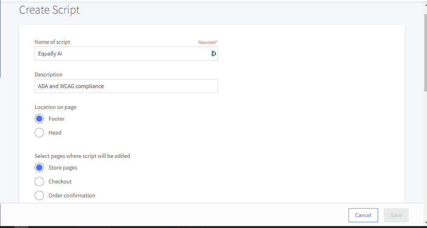Viewport: 427px width, 228px height.
Task: Choose the Head radio button circle
Action: (39, 133)
